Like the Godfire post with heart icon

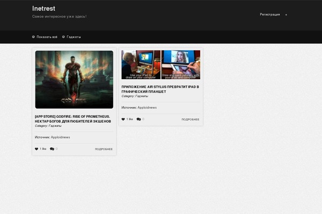coord(36,149)
